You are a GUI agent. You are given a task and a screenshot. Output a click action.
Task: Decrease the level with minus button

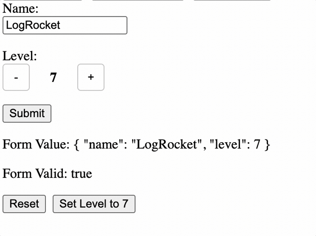pyautogui.click(x=16, y=77)
